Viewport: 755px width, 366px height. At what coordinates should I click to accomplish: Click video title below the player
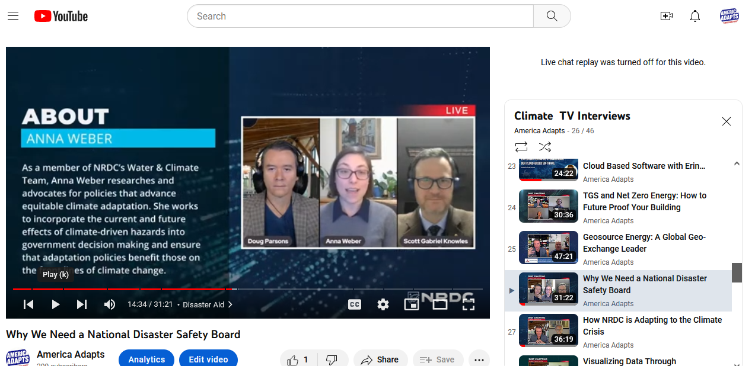tap(123, 335)
